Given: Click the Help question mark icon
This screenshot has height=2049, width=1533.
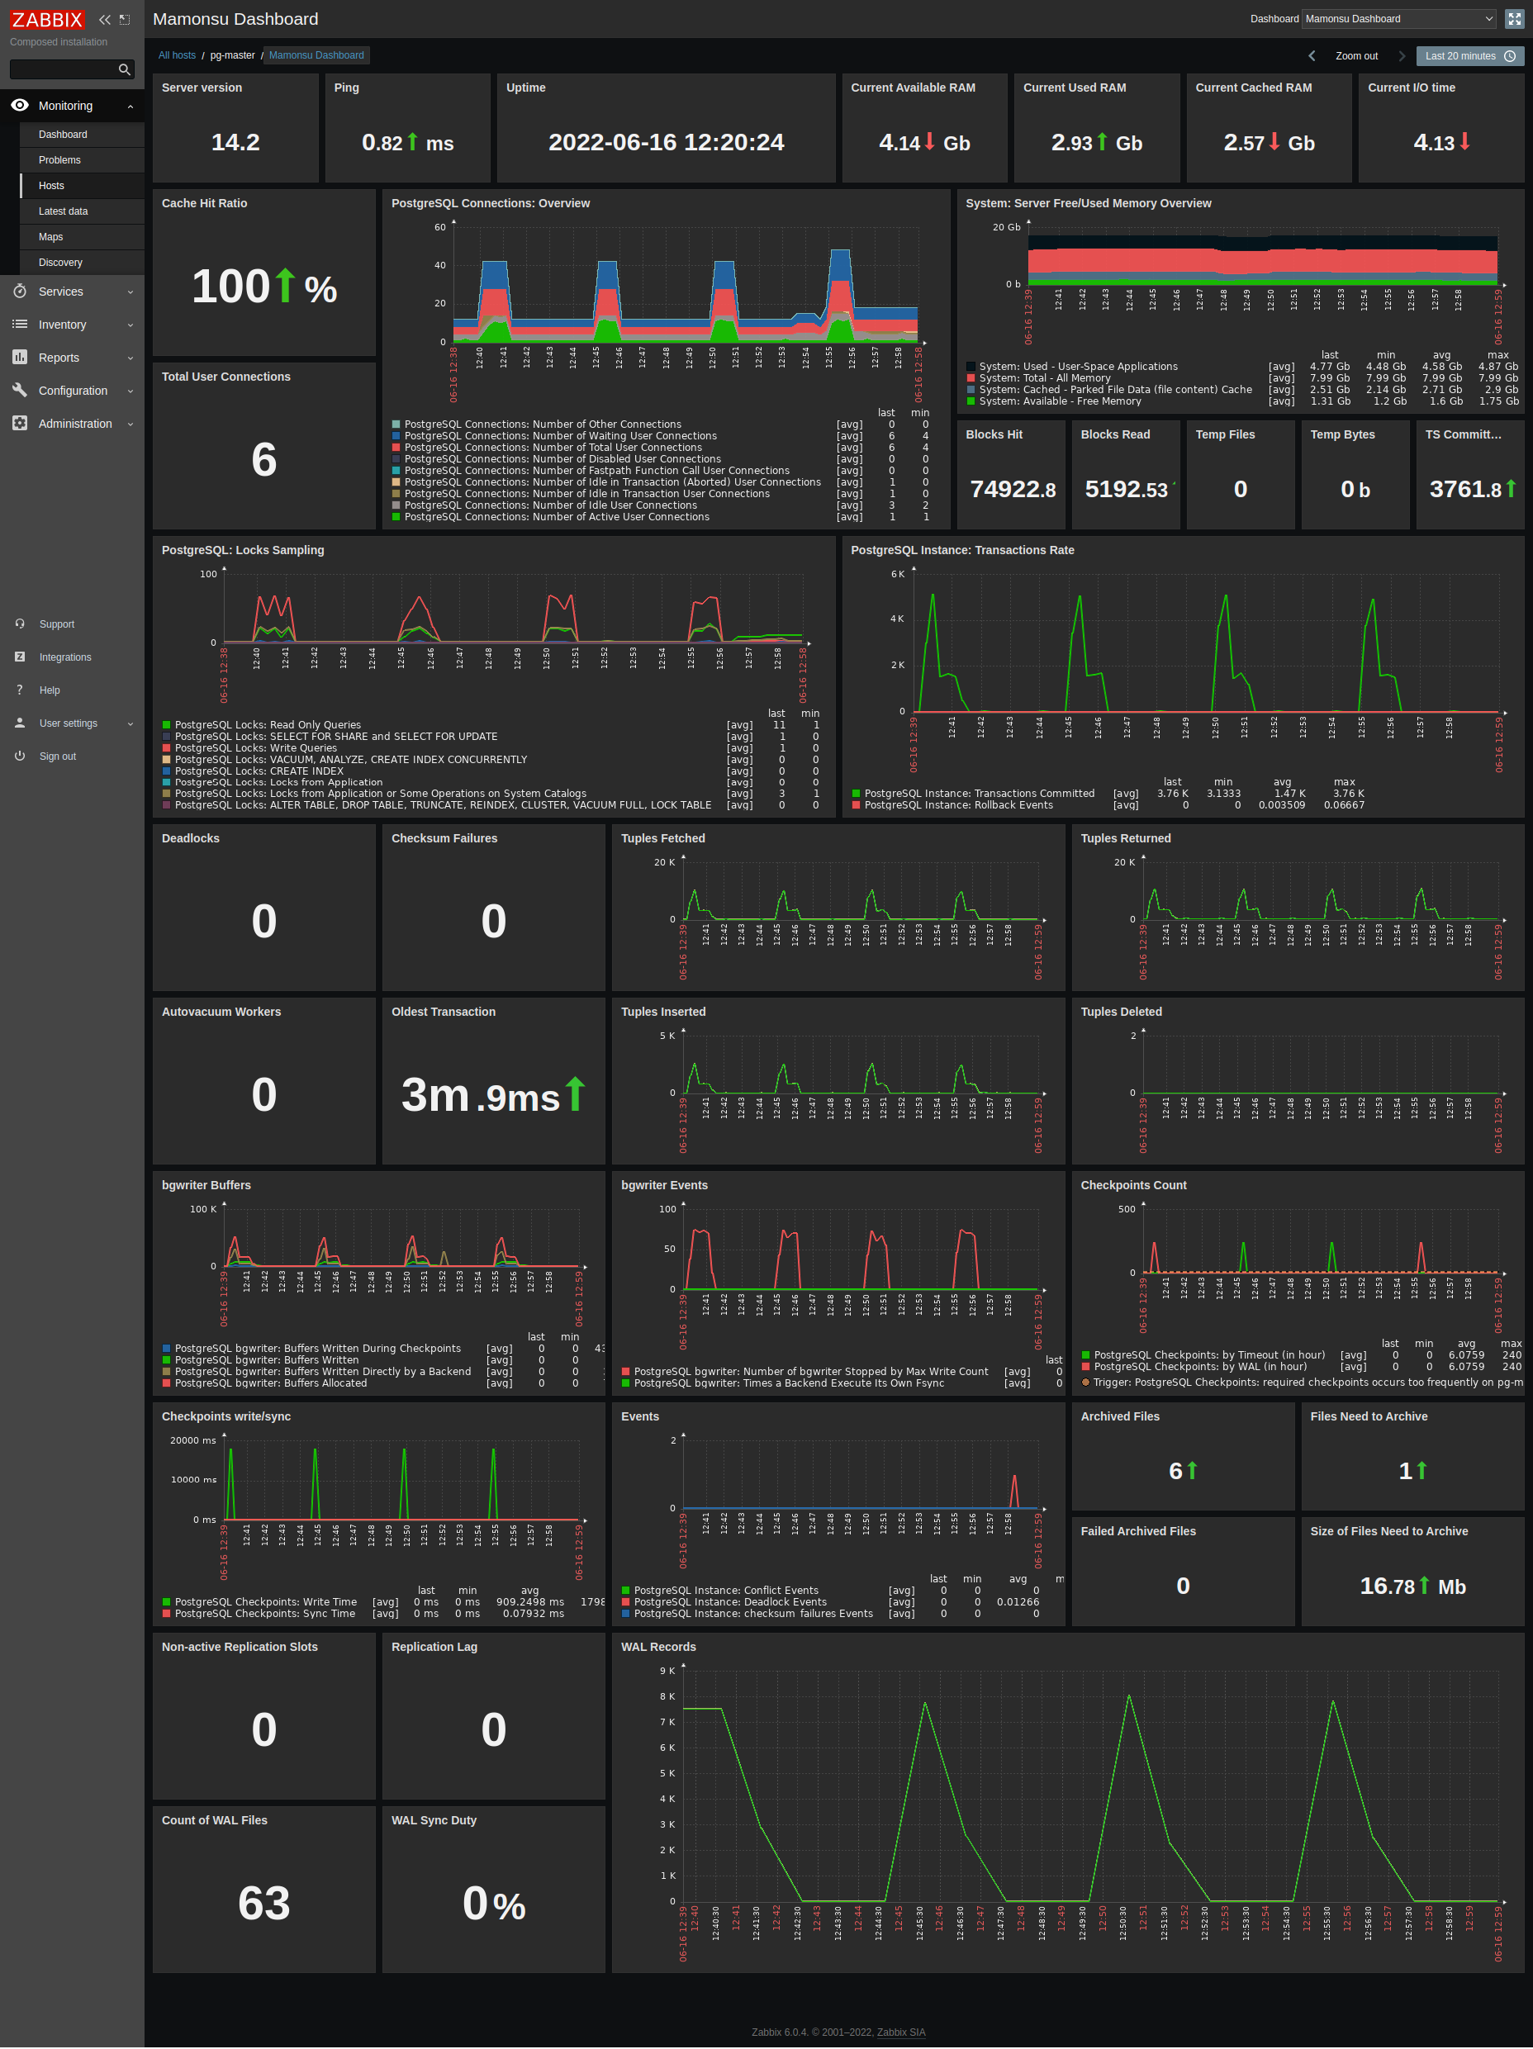Looking at the screenshot, I should pos(20,690).
